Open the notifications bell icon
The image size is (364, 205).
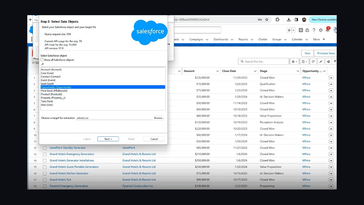(328, 30)
